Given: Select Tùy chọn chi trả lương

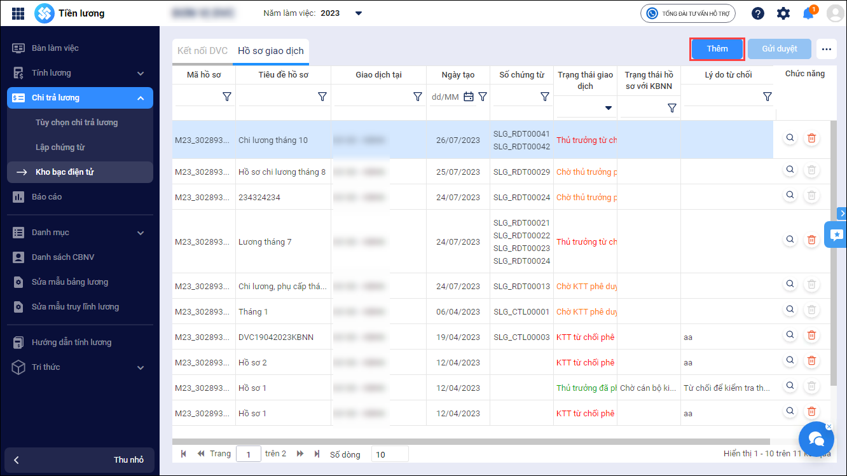Looking at the screenshot, I should pyautogui.click(x=77, y=123).
